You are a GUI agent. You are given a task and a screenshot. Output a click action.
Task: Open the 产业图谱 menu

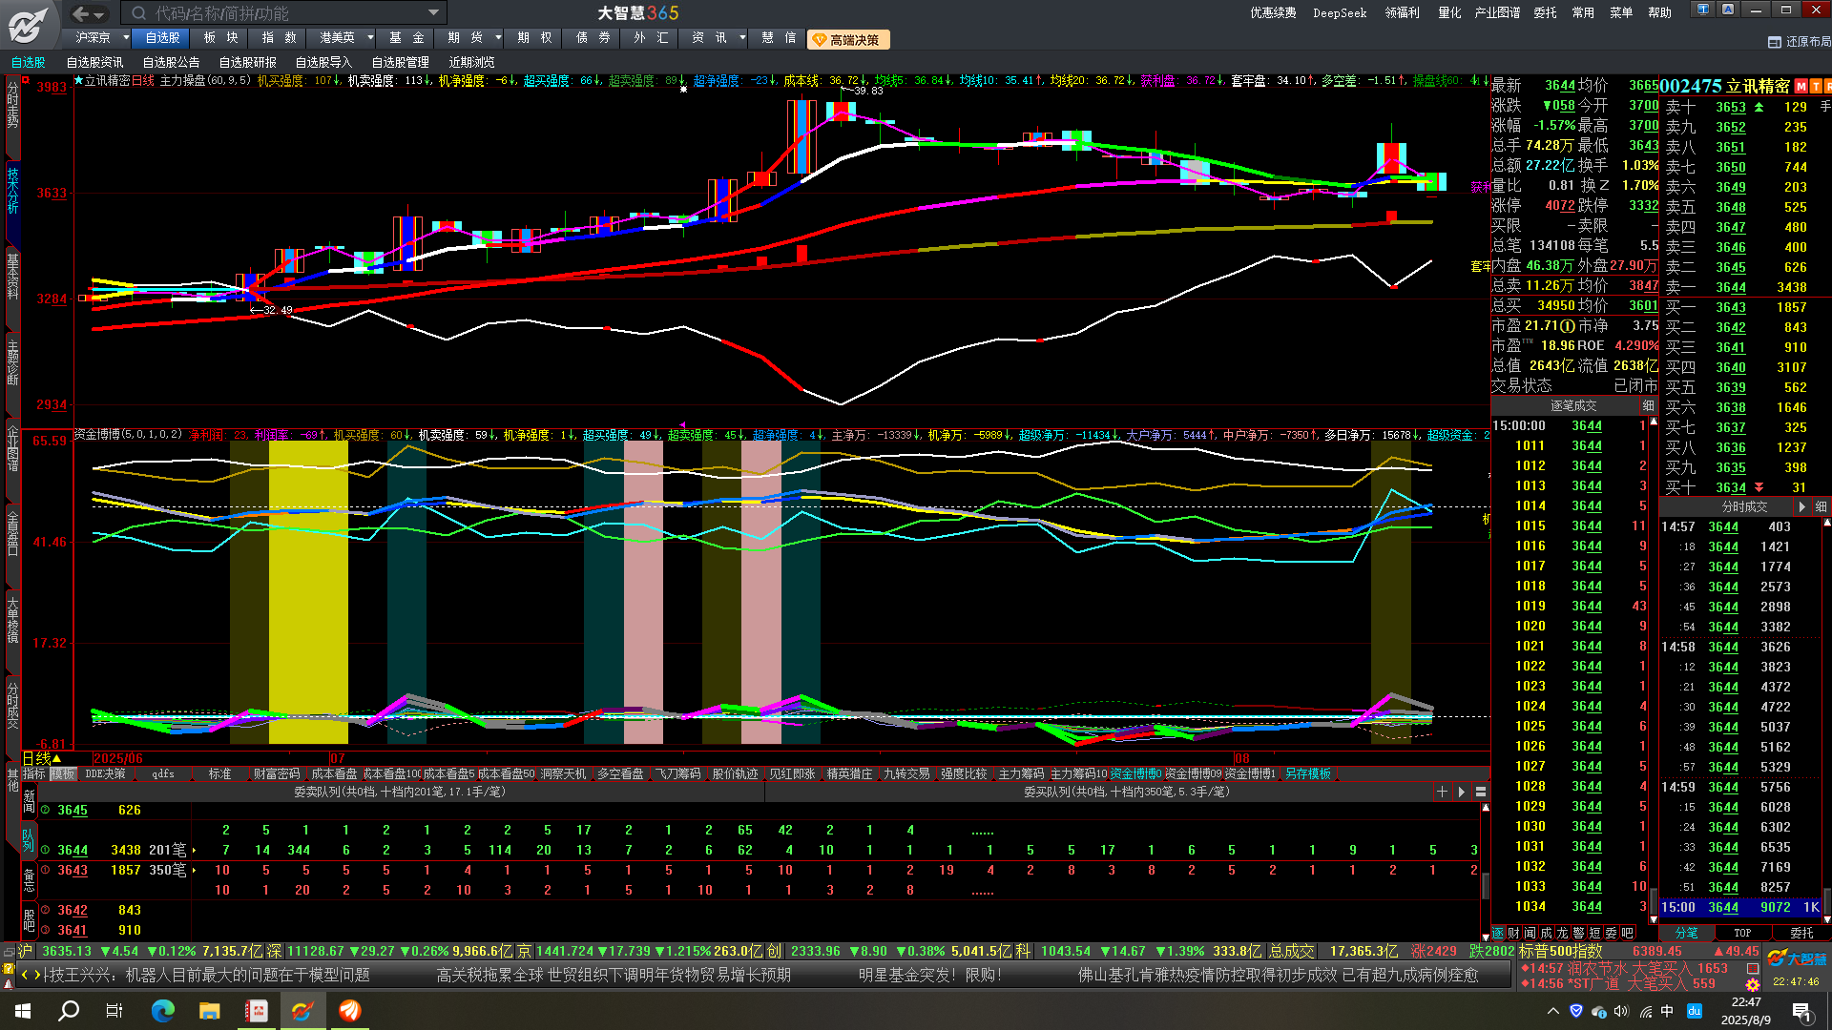pos(1498,13)
